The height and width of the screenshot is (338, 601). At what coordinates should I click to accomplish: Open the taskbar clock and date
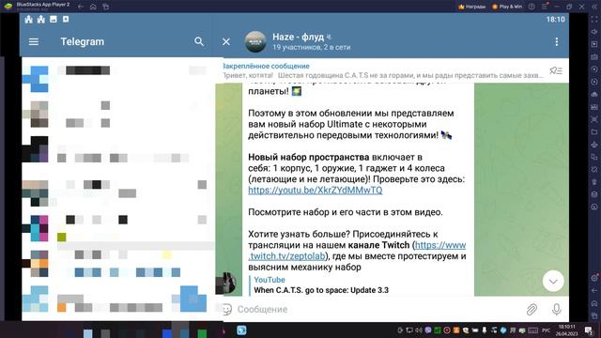tap(567, 330)
